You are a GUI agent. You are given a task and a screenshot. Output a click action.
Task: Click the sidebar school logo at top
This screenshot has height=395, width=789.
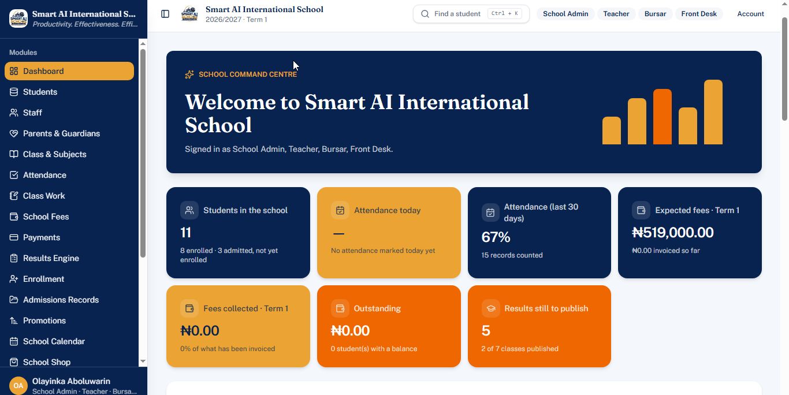pyautogui.click(x=18, y=18)
